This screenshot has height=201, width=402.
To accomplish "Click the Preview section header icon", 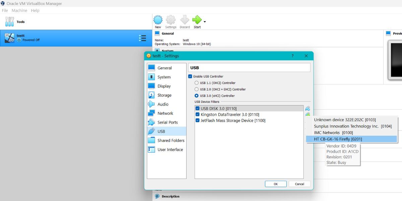I will [x=388, y=33].
